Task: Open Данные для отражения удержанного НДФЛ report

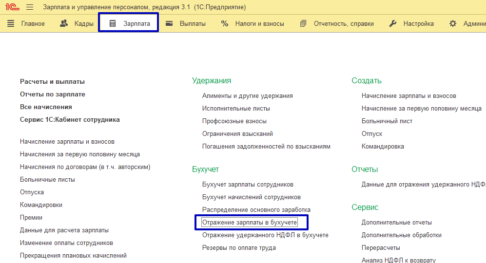Action: point(424,185)
